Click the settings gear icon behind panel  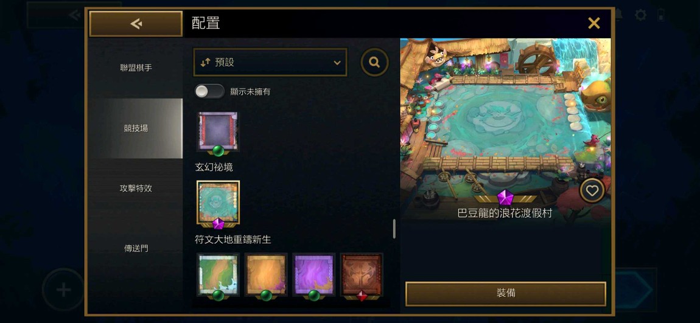[x=640, y=15]
